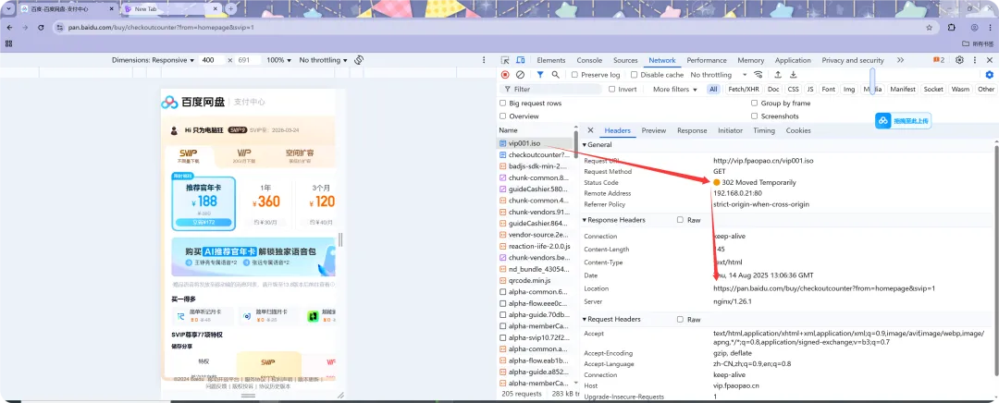
Task: Filter requests by Fetch/XHR
Action: coord(744,89)
